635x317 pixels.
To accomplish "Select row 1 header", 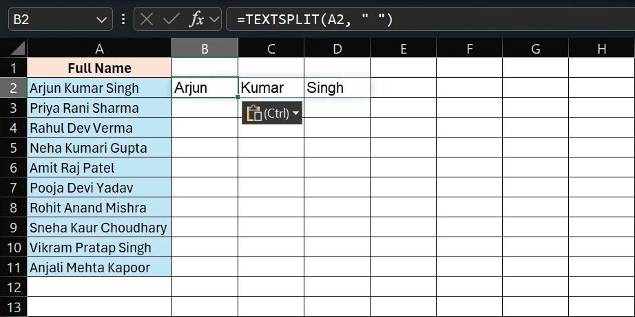I will pyautogui.click(x=13, y=67).
